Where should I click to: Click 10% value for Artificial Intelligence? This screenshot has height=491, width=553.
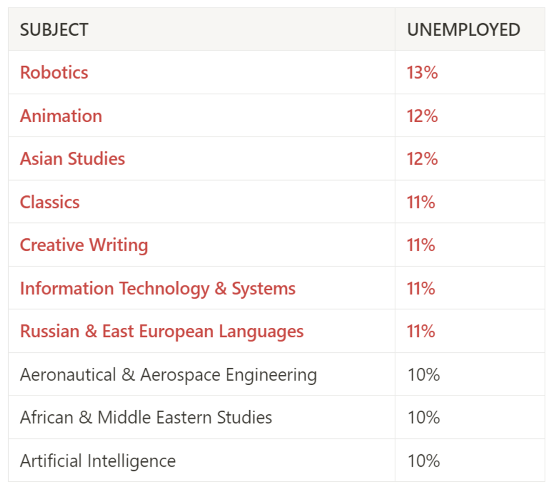(423, 461)
